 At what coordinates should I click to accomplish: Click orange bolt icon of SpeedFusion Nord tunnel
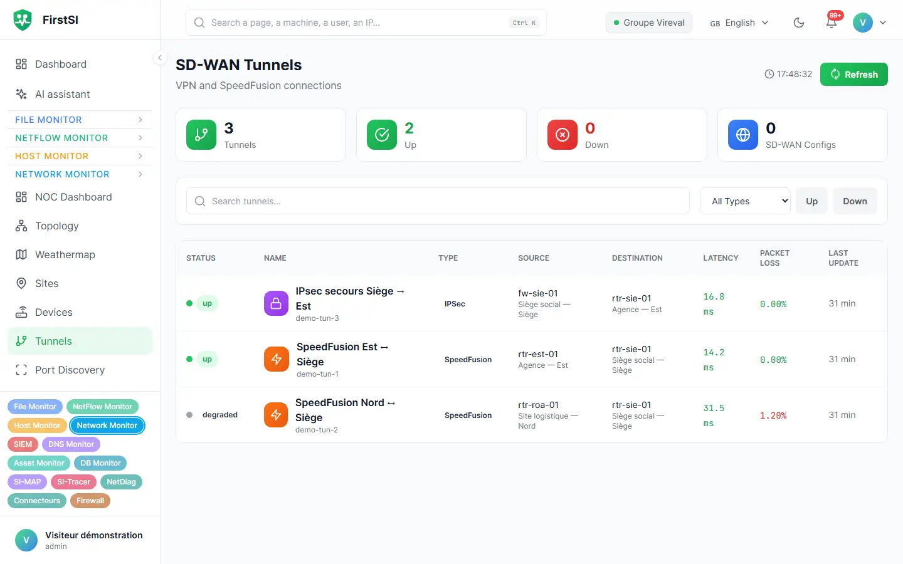[x=276, y=415]
